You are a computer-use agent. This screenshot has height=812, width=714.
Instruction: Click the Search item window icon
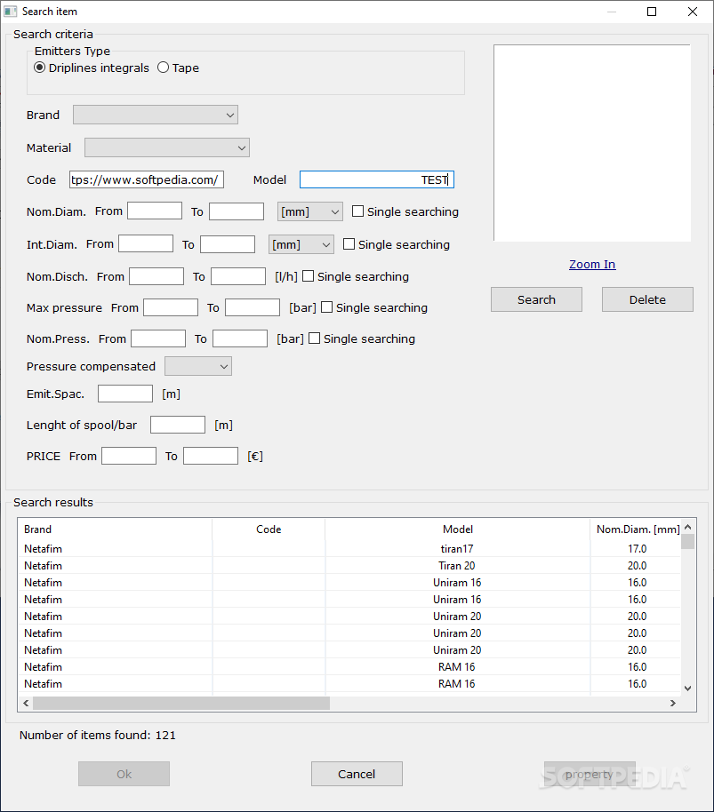pyautogui.click(x=11, y=12)
